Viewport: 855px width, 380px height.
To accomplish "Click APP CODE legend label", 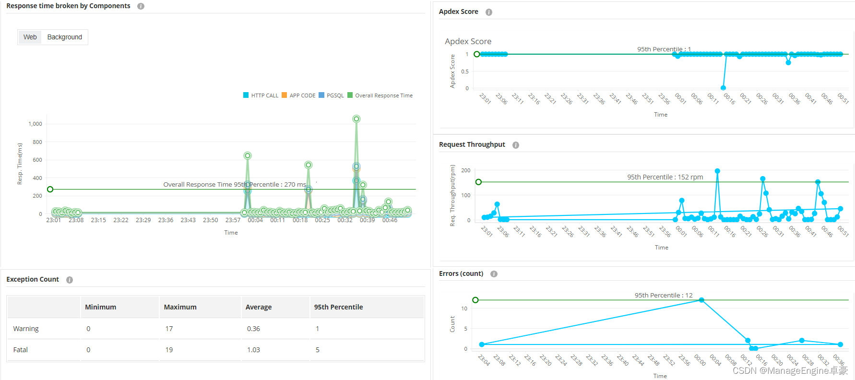I will click(x=303, y=95).
